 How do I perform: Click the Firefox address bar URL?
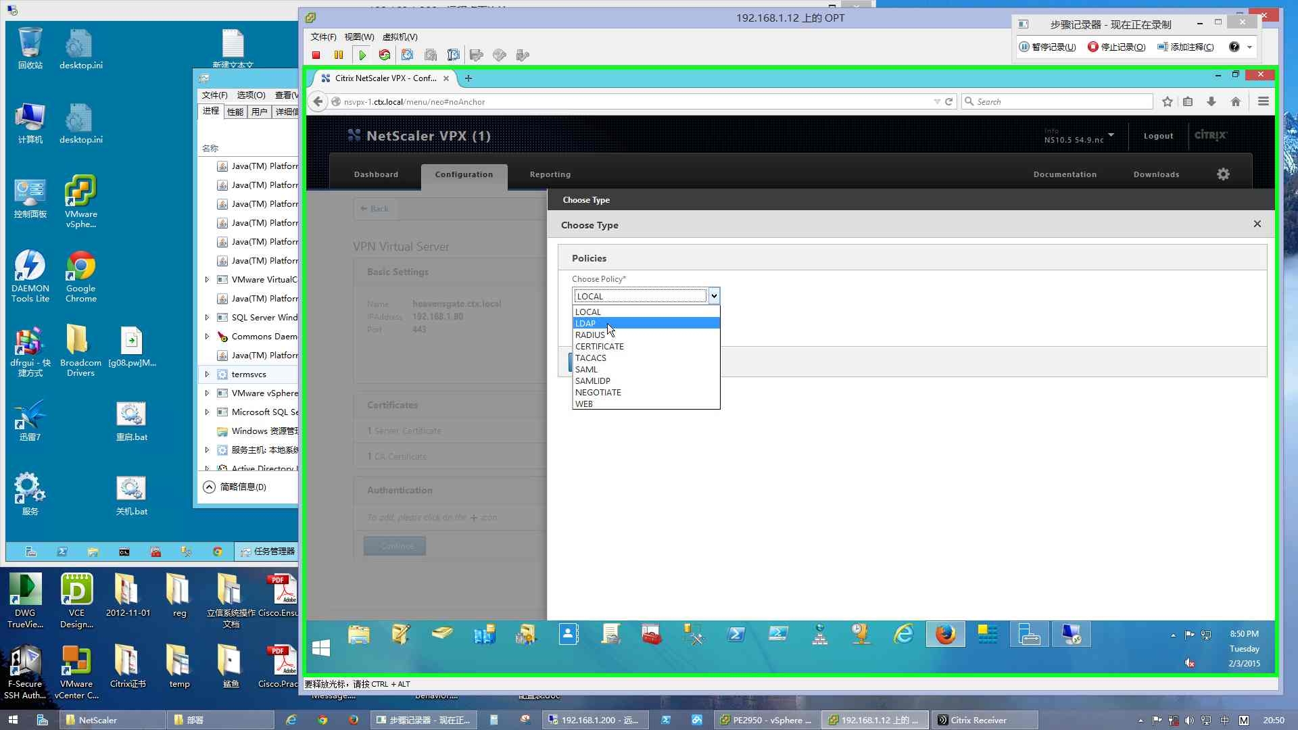635,101
